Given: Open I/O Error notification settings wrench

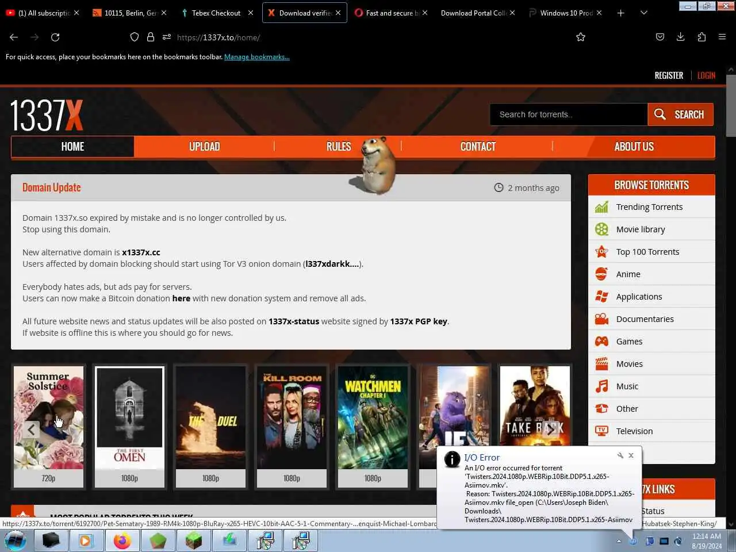Looking at the screenshot, I should pos(620,455).
